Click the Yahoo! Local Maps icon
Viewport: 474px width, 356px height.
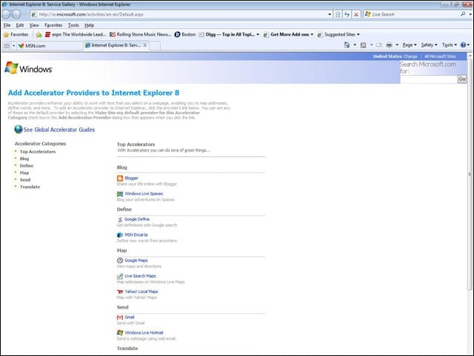tap(120, 291)
